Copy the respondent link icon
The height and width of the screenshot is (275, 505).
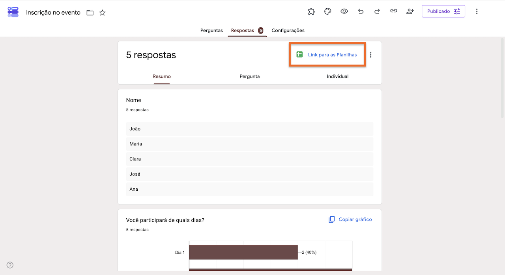393,11
